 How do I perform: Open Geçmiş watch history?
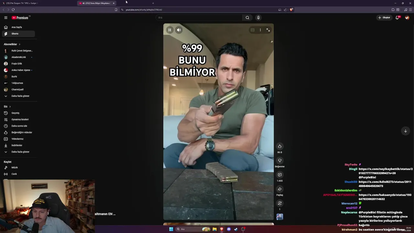(18, 113)
